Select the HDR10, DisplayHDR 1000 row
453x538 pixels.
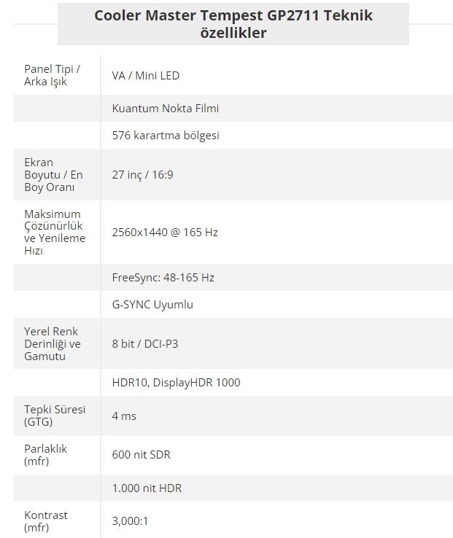233,383
